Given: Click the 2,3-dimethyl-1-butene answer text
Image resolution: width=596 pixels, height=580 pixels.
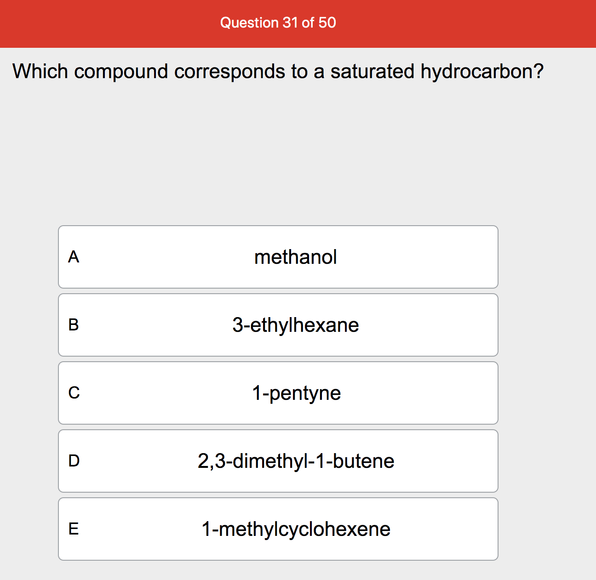Looking at the screenshot, I should 296,461.
